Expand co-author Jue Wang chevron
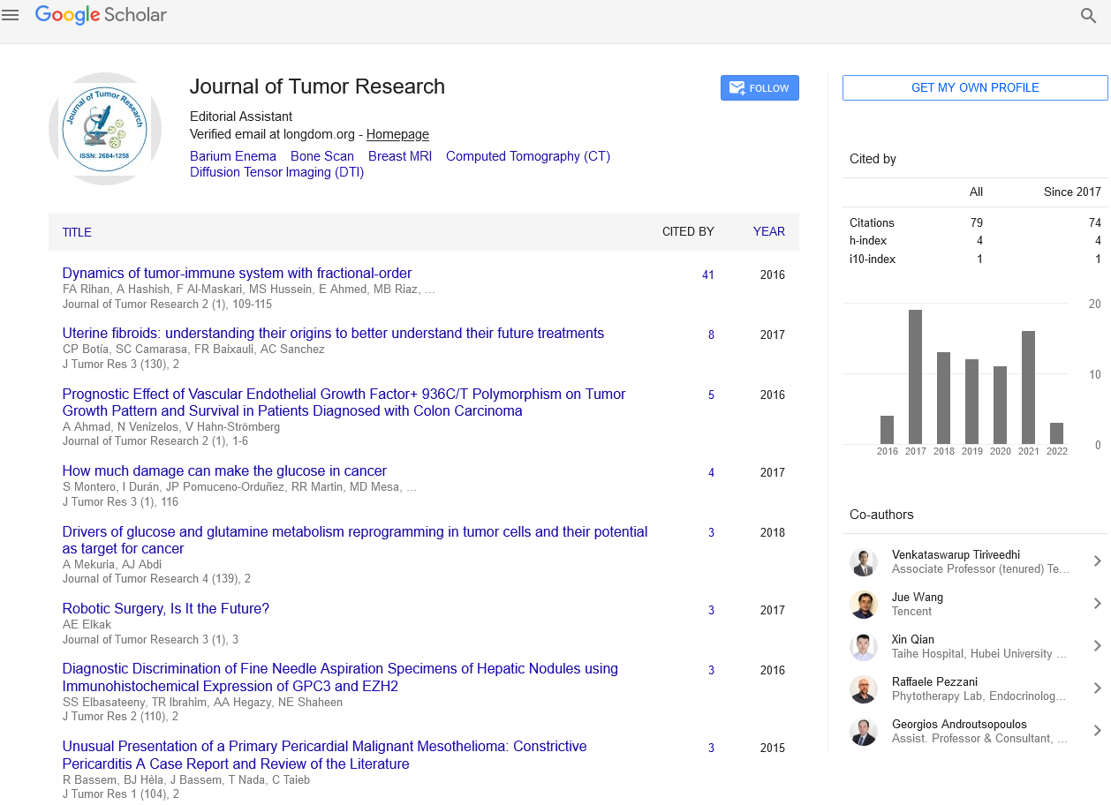 tap(1097, 604)
